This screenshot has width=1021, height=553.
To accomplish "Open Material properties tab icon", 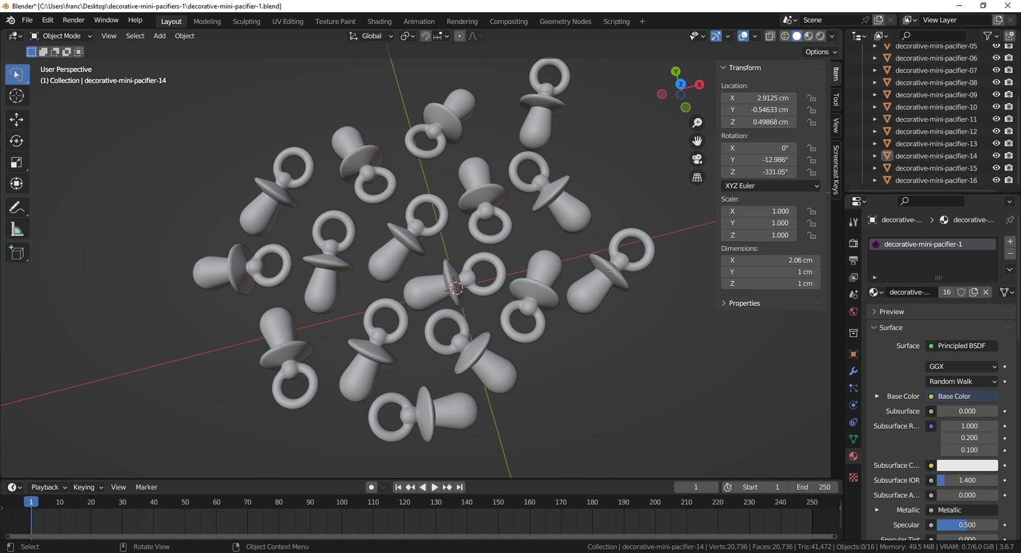I will [x=853, y=456].
